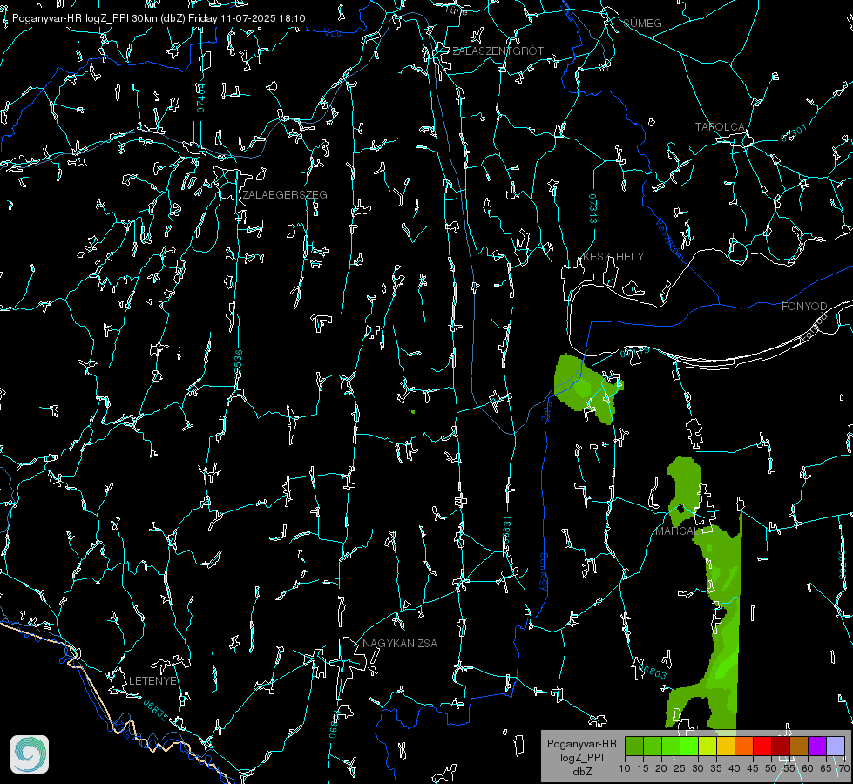Click the ZALASZENTGRÓT city label

[x=498, y=51]
